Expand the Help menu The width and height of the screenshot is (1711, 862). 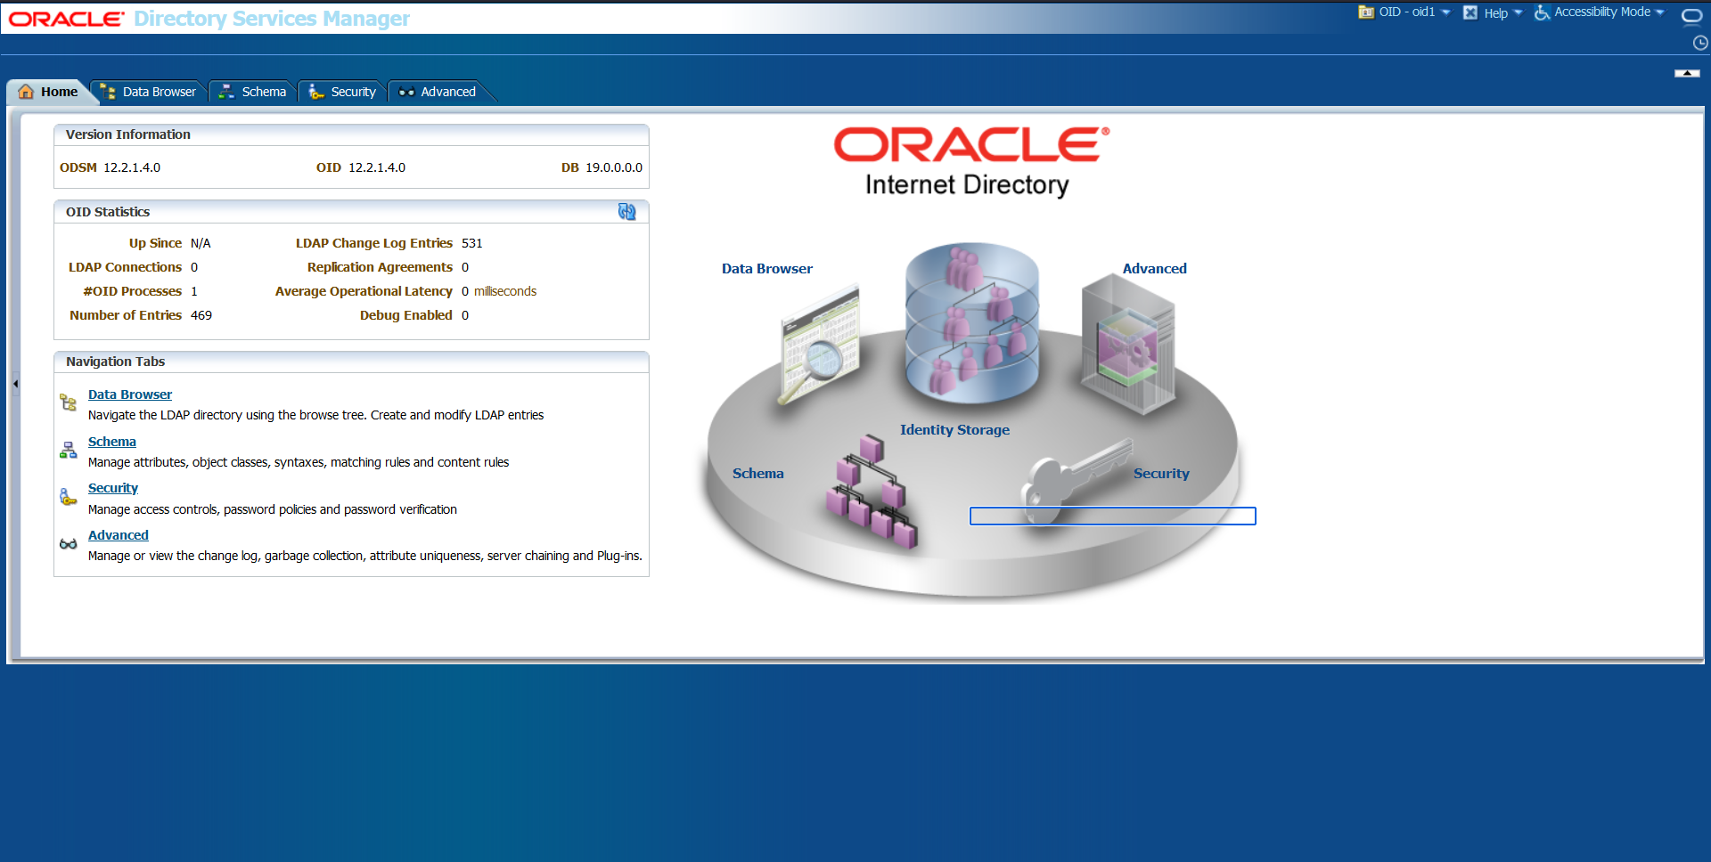1494,12
